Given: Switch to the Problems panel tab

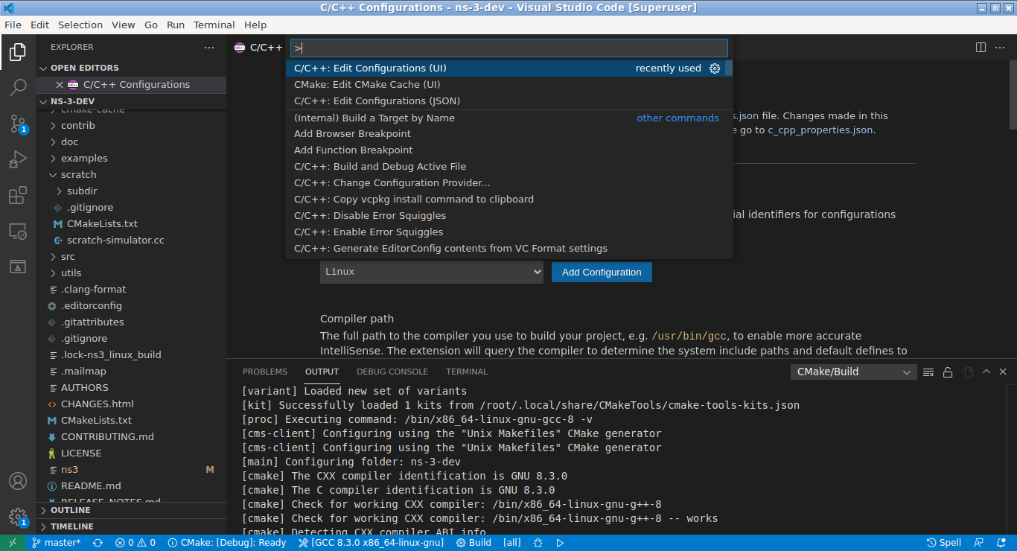Looking at the screenshot, I should click(265, 372).
